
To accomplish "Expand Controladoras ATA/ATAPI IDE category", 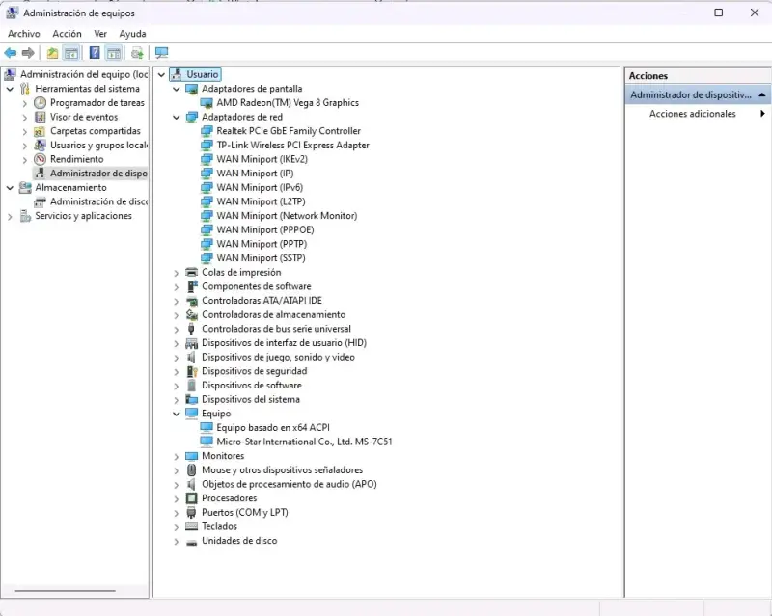I will [x=177, y=301].
